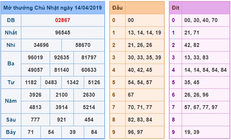Select the Ba prize number 49057
Viewport: 231px width, 140px height.
pos(35,70)
